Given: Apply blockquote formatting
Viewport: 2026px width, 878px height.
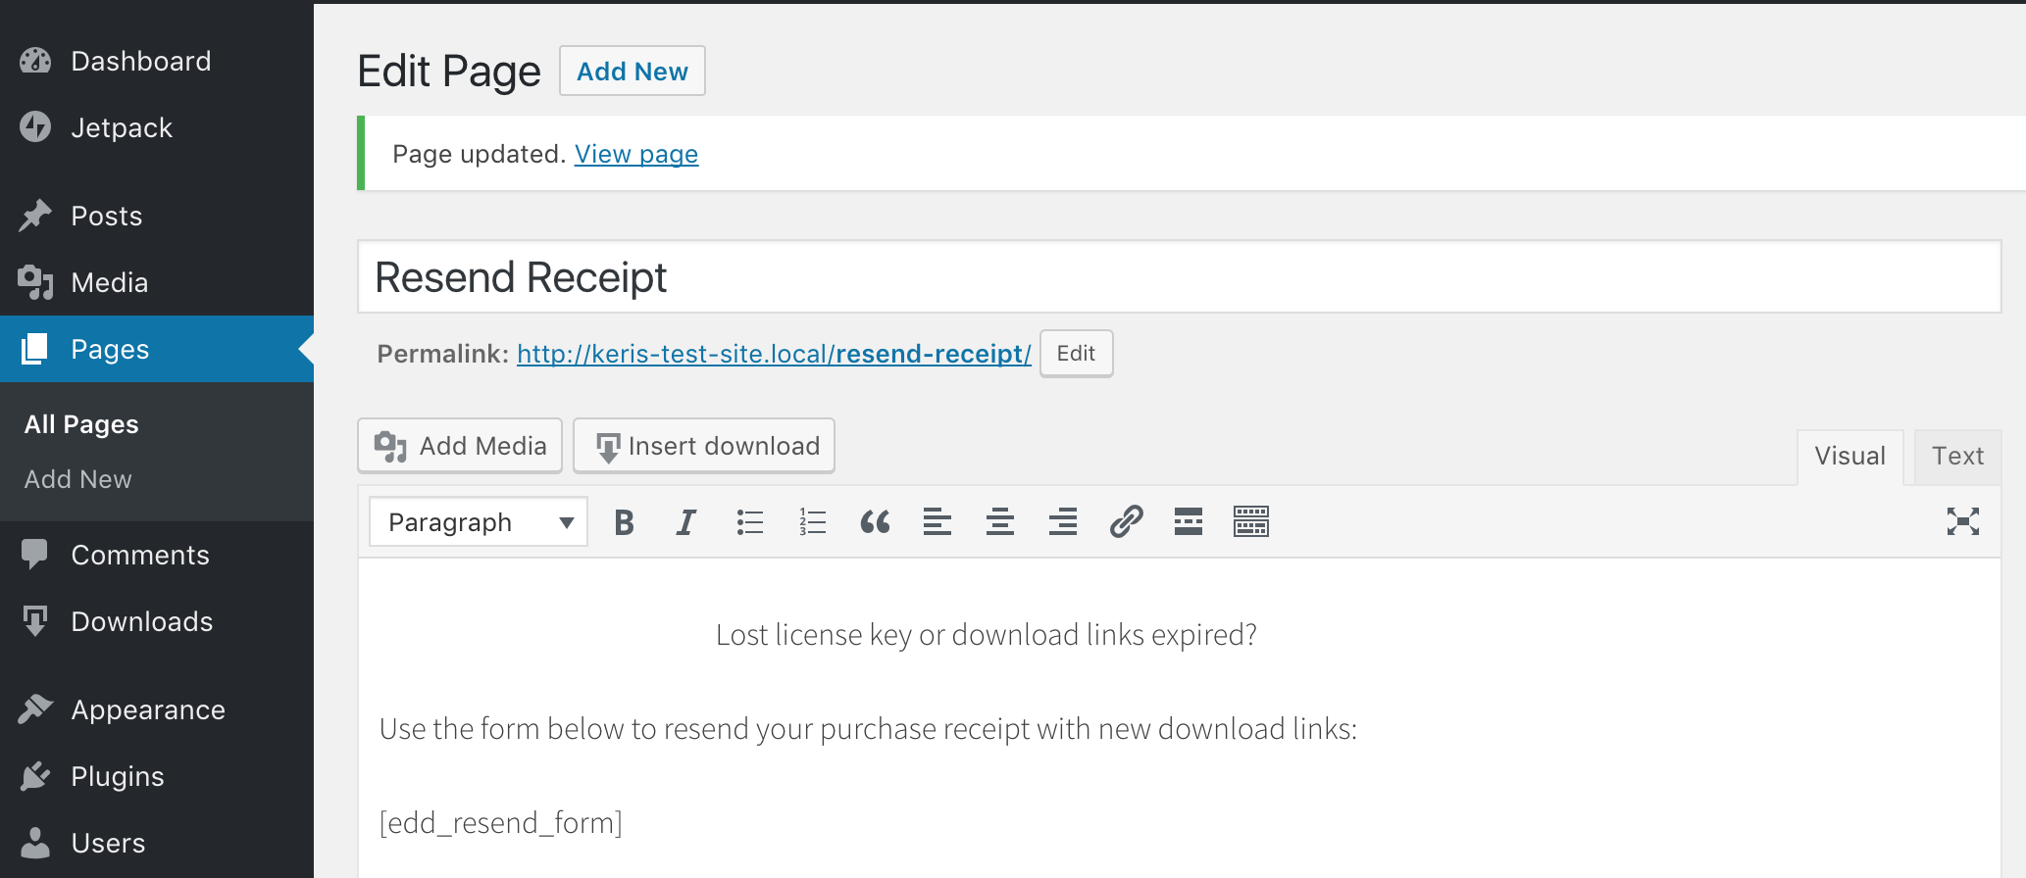Looking at the screenshot, I should [875, 522].
